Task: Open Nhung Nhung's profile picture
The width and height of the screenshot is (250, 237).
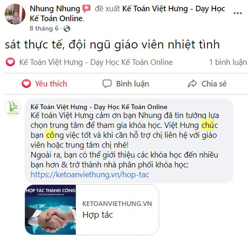Action: coord(15,14)
